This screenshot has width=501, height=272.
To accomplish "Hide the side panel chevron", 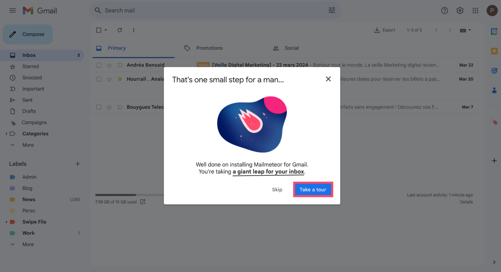I will point(494,262).
